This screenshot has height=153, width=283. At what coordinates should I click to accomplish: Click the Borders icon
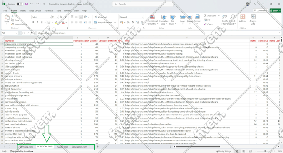(49, 22)
